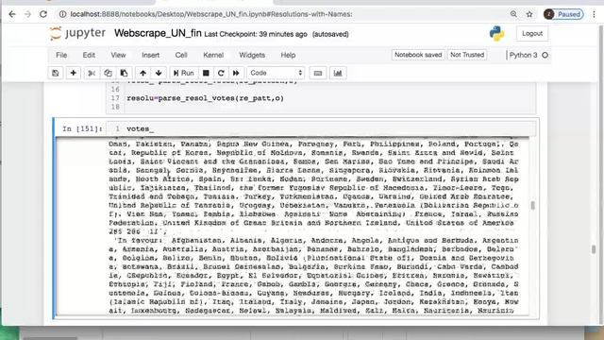The image size is (604, 340).
Task: Copy selected cells icon
Action: 108,73
